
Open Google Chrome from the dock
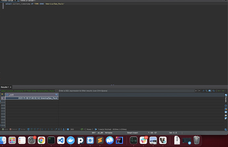[x=41, y=140]
